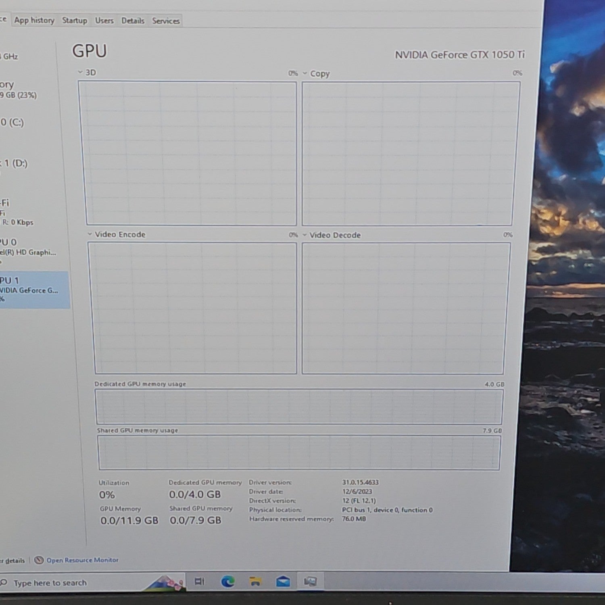Screen dimensions: 605x605
Task: Open the Mail app taskbar icon
Action: point(283,581)
